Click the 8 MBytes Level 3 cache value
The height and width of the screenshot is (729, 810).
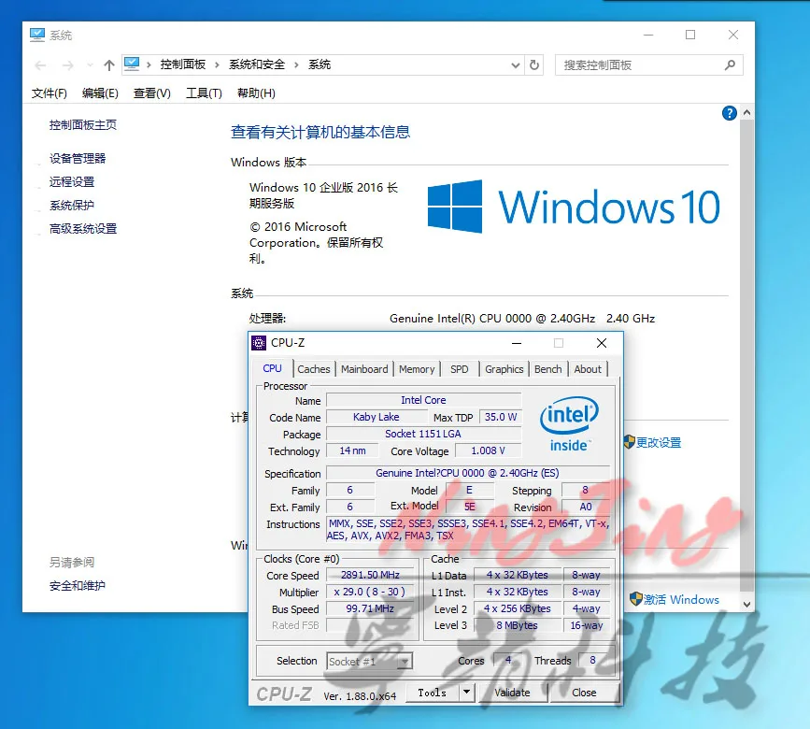517,625
